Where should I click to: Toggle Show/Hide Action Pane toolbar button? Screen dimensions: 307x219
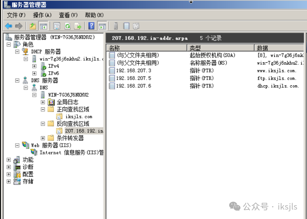click(102, 26)
